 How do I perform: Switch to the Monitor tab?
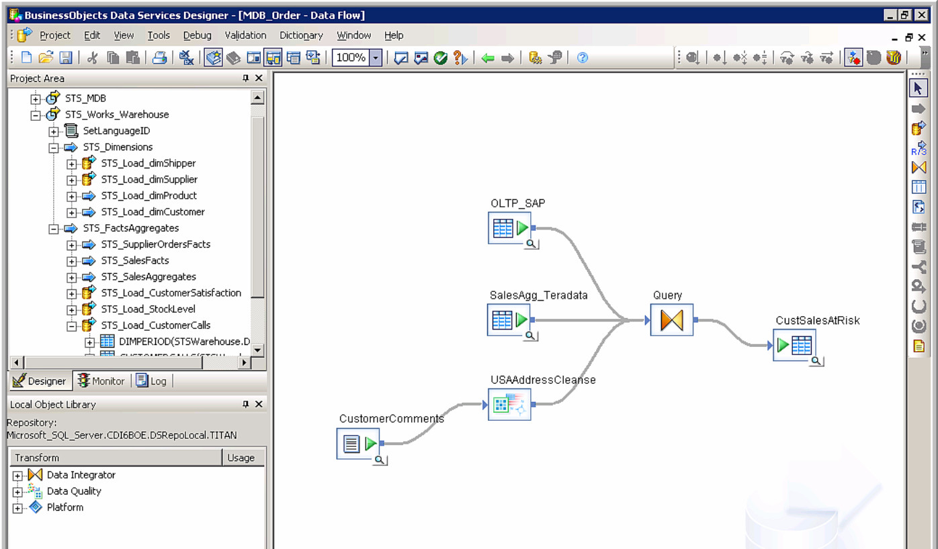101,381
